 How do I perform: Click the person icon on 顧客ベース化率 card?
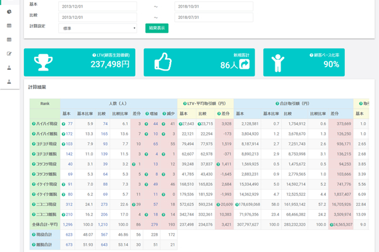coord(278,62)
